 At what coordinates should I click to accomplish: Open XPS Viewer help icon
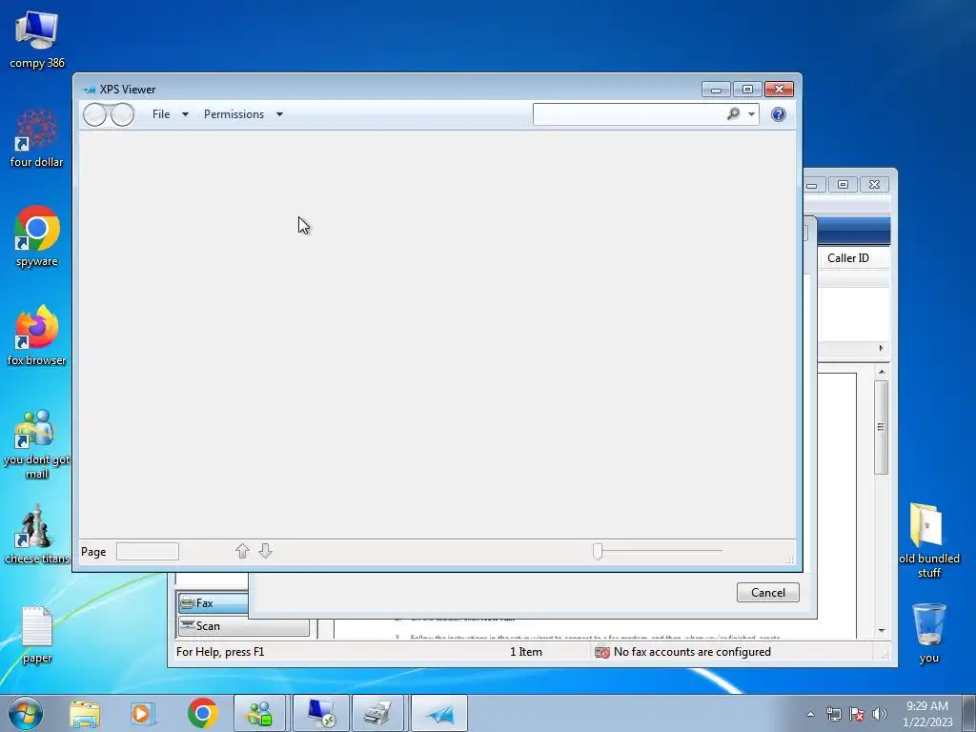pos(778,114)
